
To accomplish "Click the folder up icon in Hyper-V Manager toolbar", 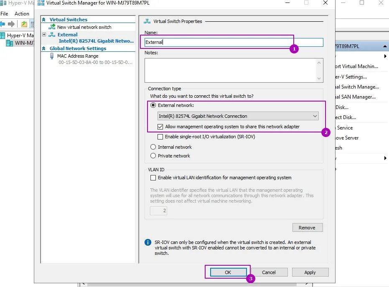I will (24, 24).
